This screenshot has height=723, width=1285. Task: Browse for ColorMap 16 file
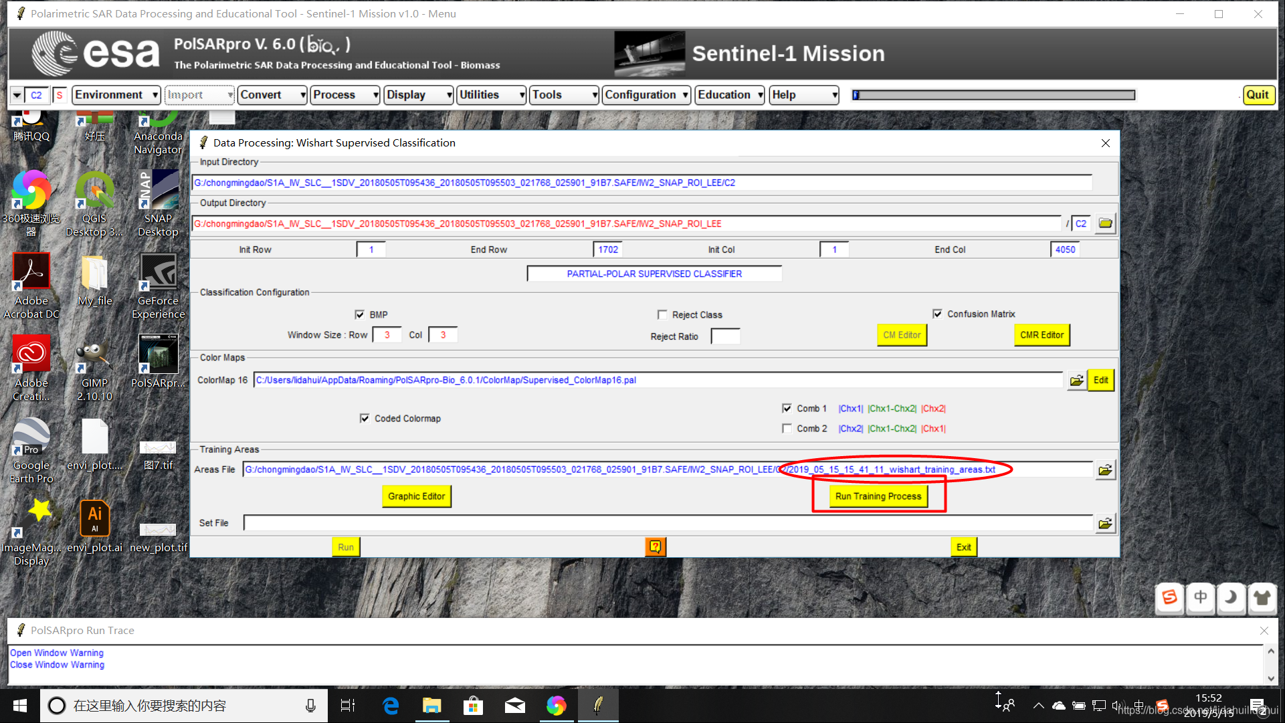pos(1076,381)
